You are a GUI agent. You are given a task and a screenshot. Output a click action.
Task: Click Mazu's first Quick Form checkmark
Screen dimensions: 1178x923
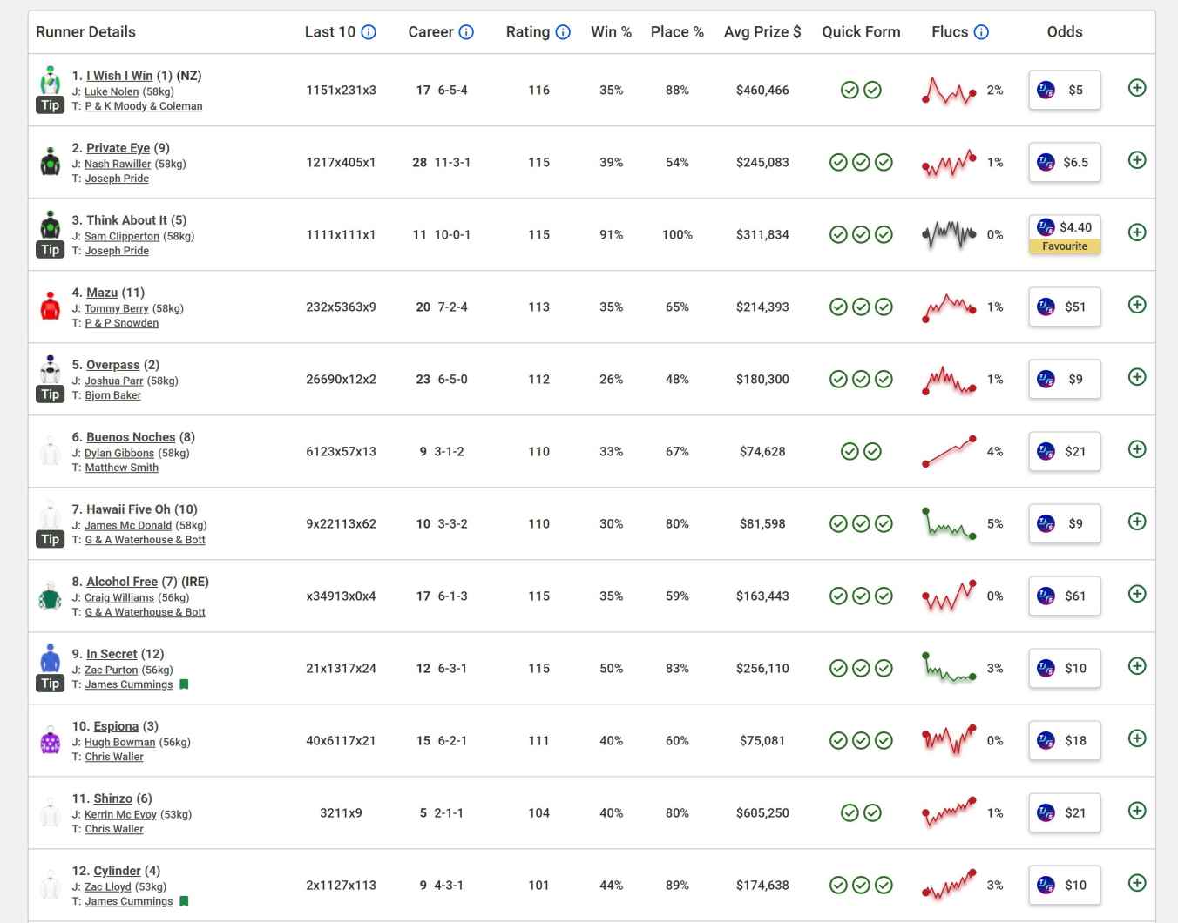(x=839, y=307)
